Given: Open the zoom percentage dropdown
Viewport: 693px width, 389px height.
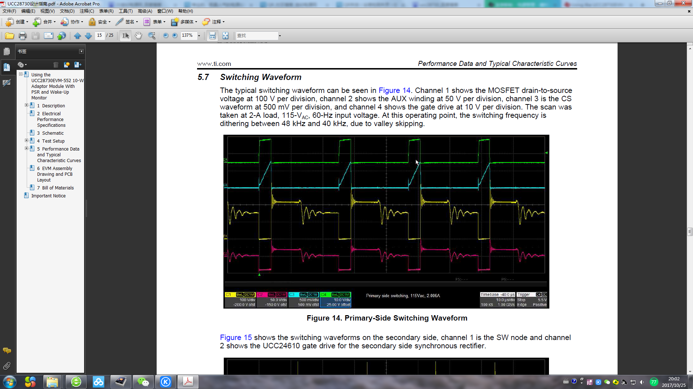Looking at the screenshot, I should click(199, 36).
